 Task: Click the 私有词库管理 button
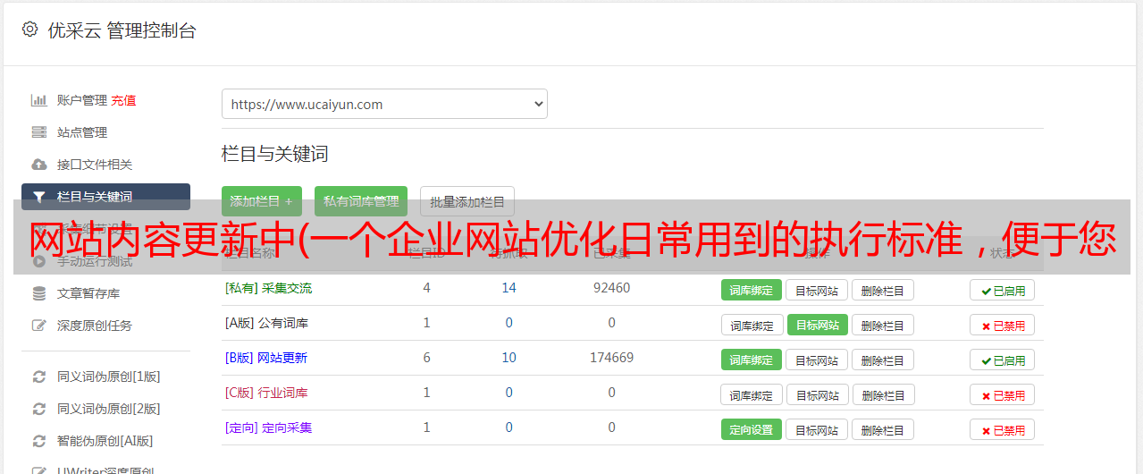(361, 201)
